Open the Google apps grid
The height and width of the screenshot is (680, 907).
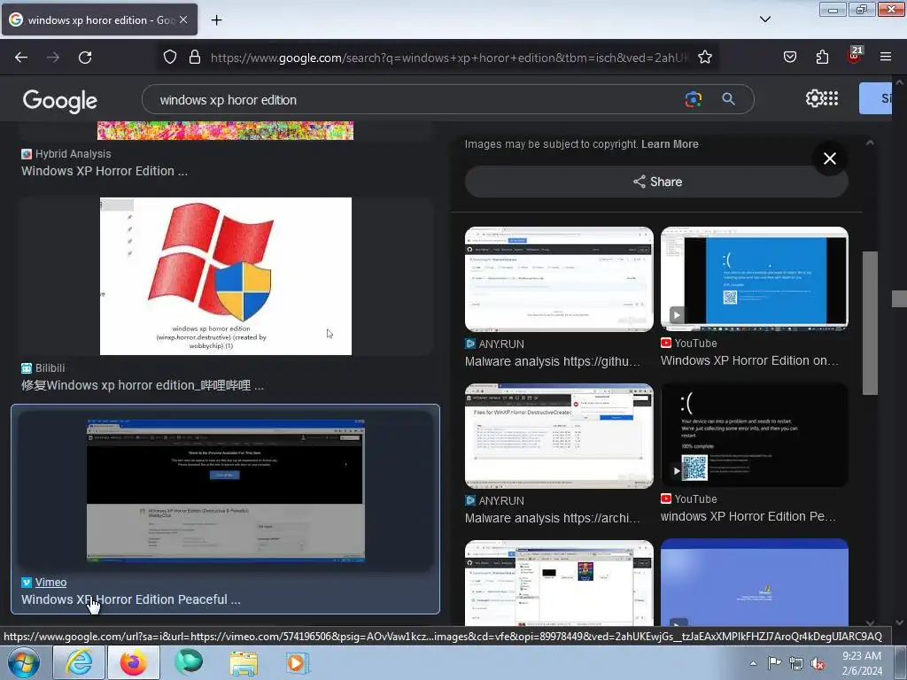[x=831, y=98]
